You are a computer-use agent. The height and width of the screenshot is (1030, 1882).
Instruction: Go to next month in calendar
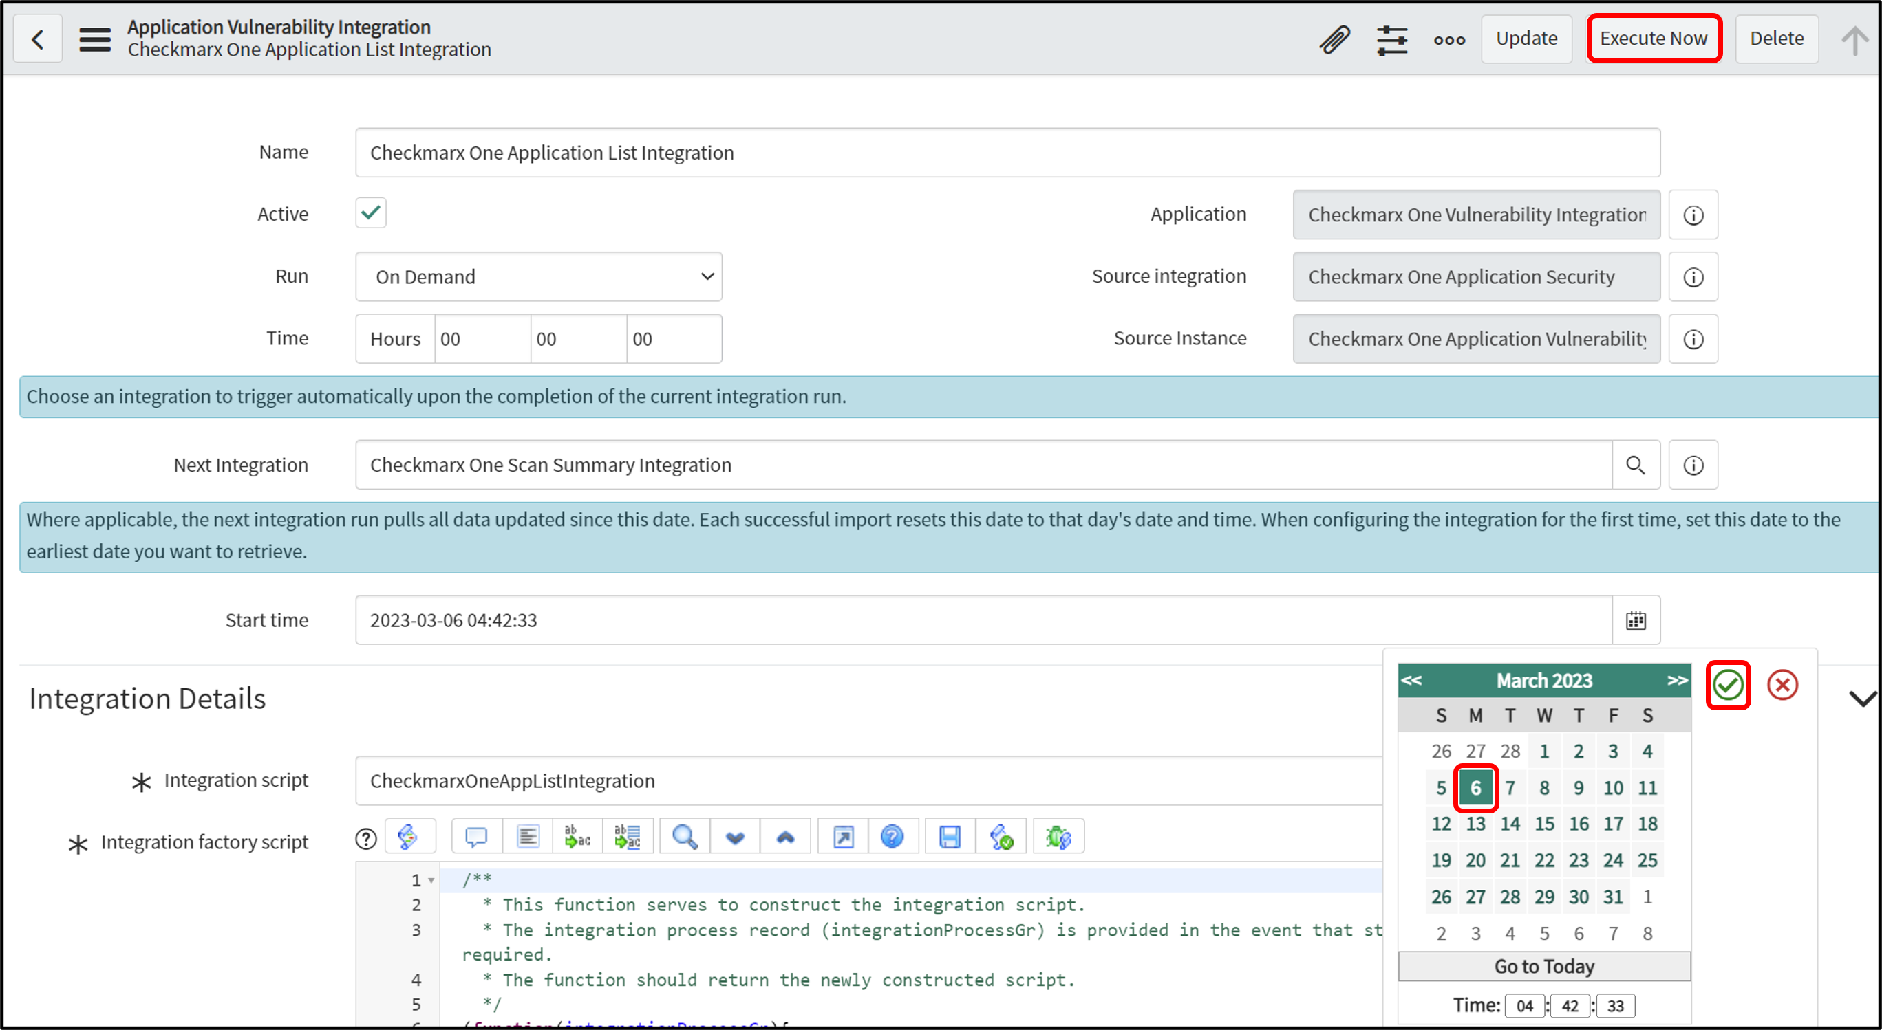pos(1678,680)
